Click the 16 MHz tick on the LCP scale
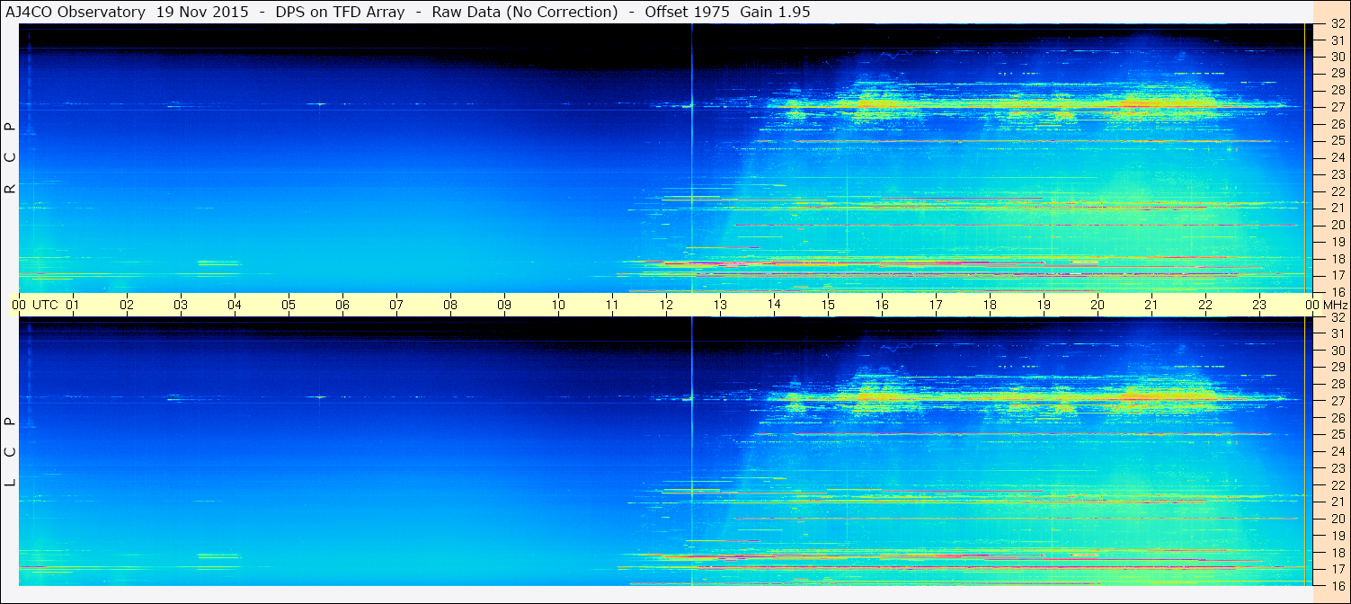Screen dimensions: 1351x604 click(1337, 586)
